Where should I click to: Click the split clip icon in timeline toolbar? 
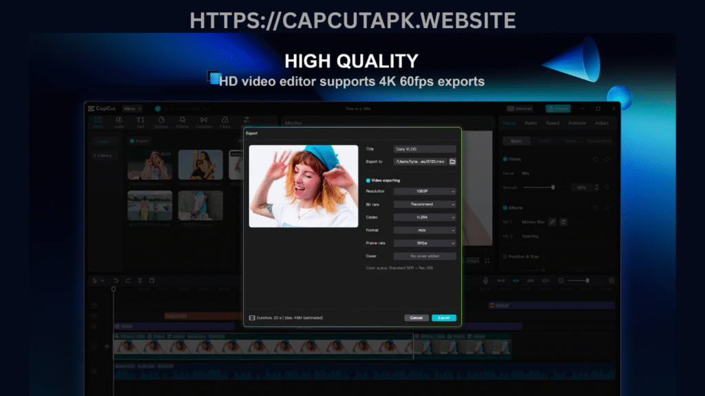click(140, 280)
